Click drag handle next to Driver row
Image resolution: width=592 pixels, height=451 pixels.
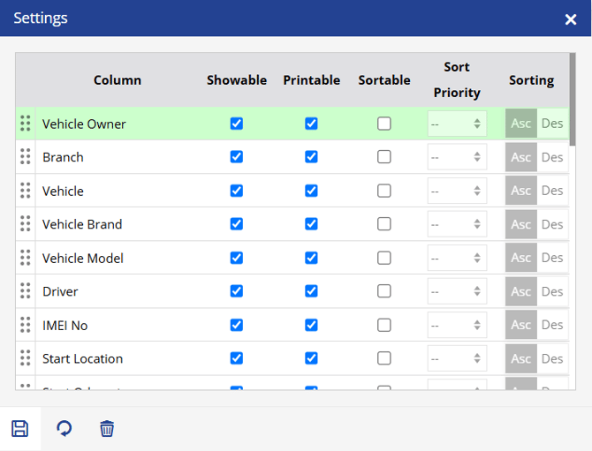pyautogui.click(x=25, y=291)
